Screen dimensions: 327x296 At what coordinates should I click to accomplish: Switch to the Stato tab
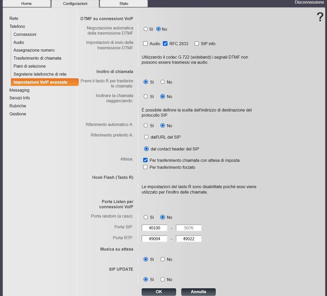pyautogui.click(x=124, y=4)
